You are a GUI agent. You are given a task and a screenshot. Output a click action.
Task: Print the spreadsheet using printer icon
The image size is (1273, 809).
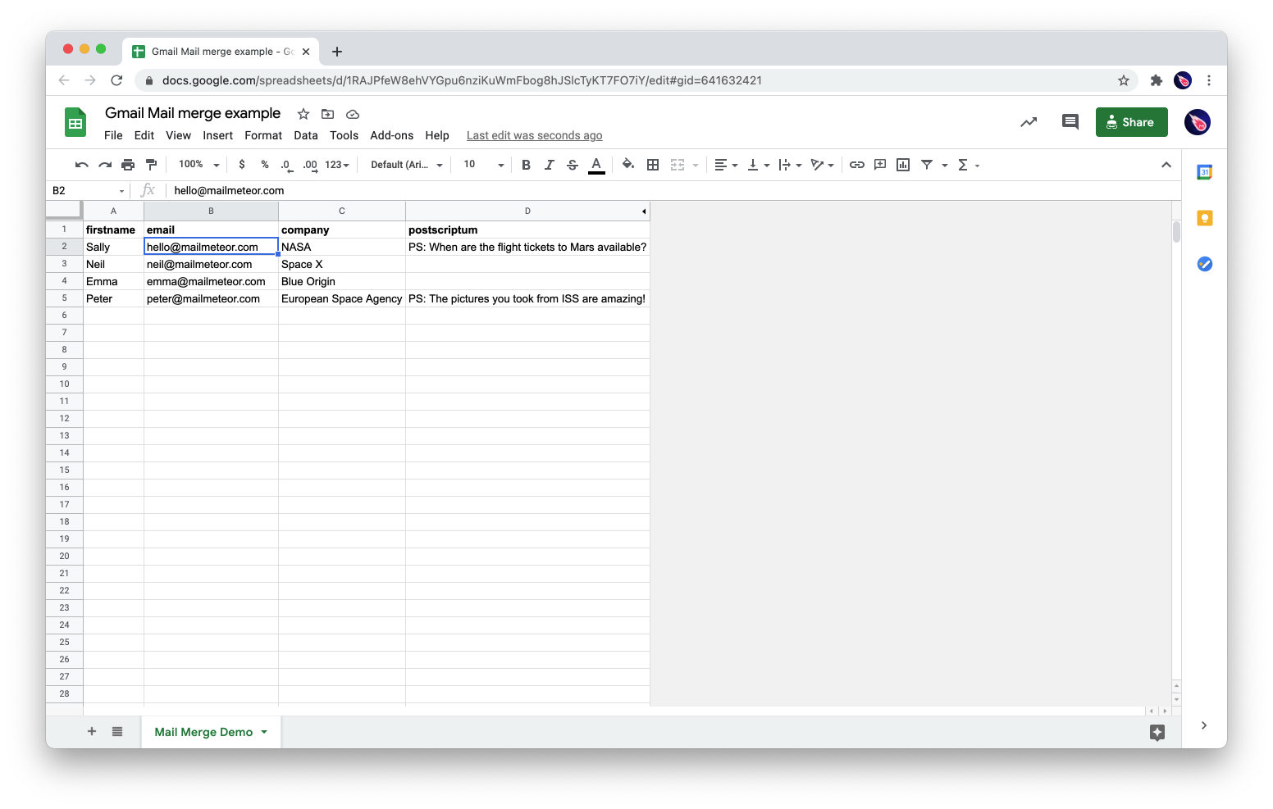click(128, 165)
